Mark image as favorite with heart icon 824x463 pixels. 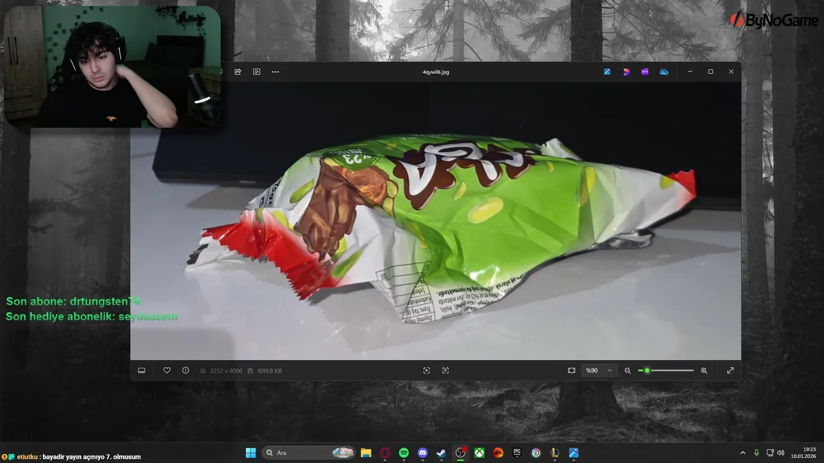tap(167, 370)
